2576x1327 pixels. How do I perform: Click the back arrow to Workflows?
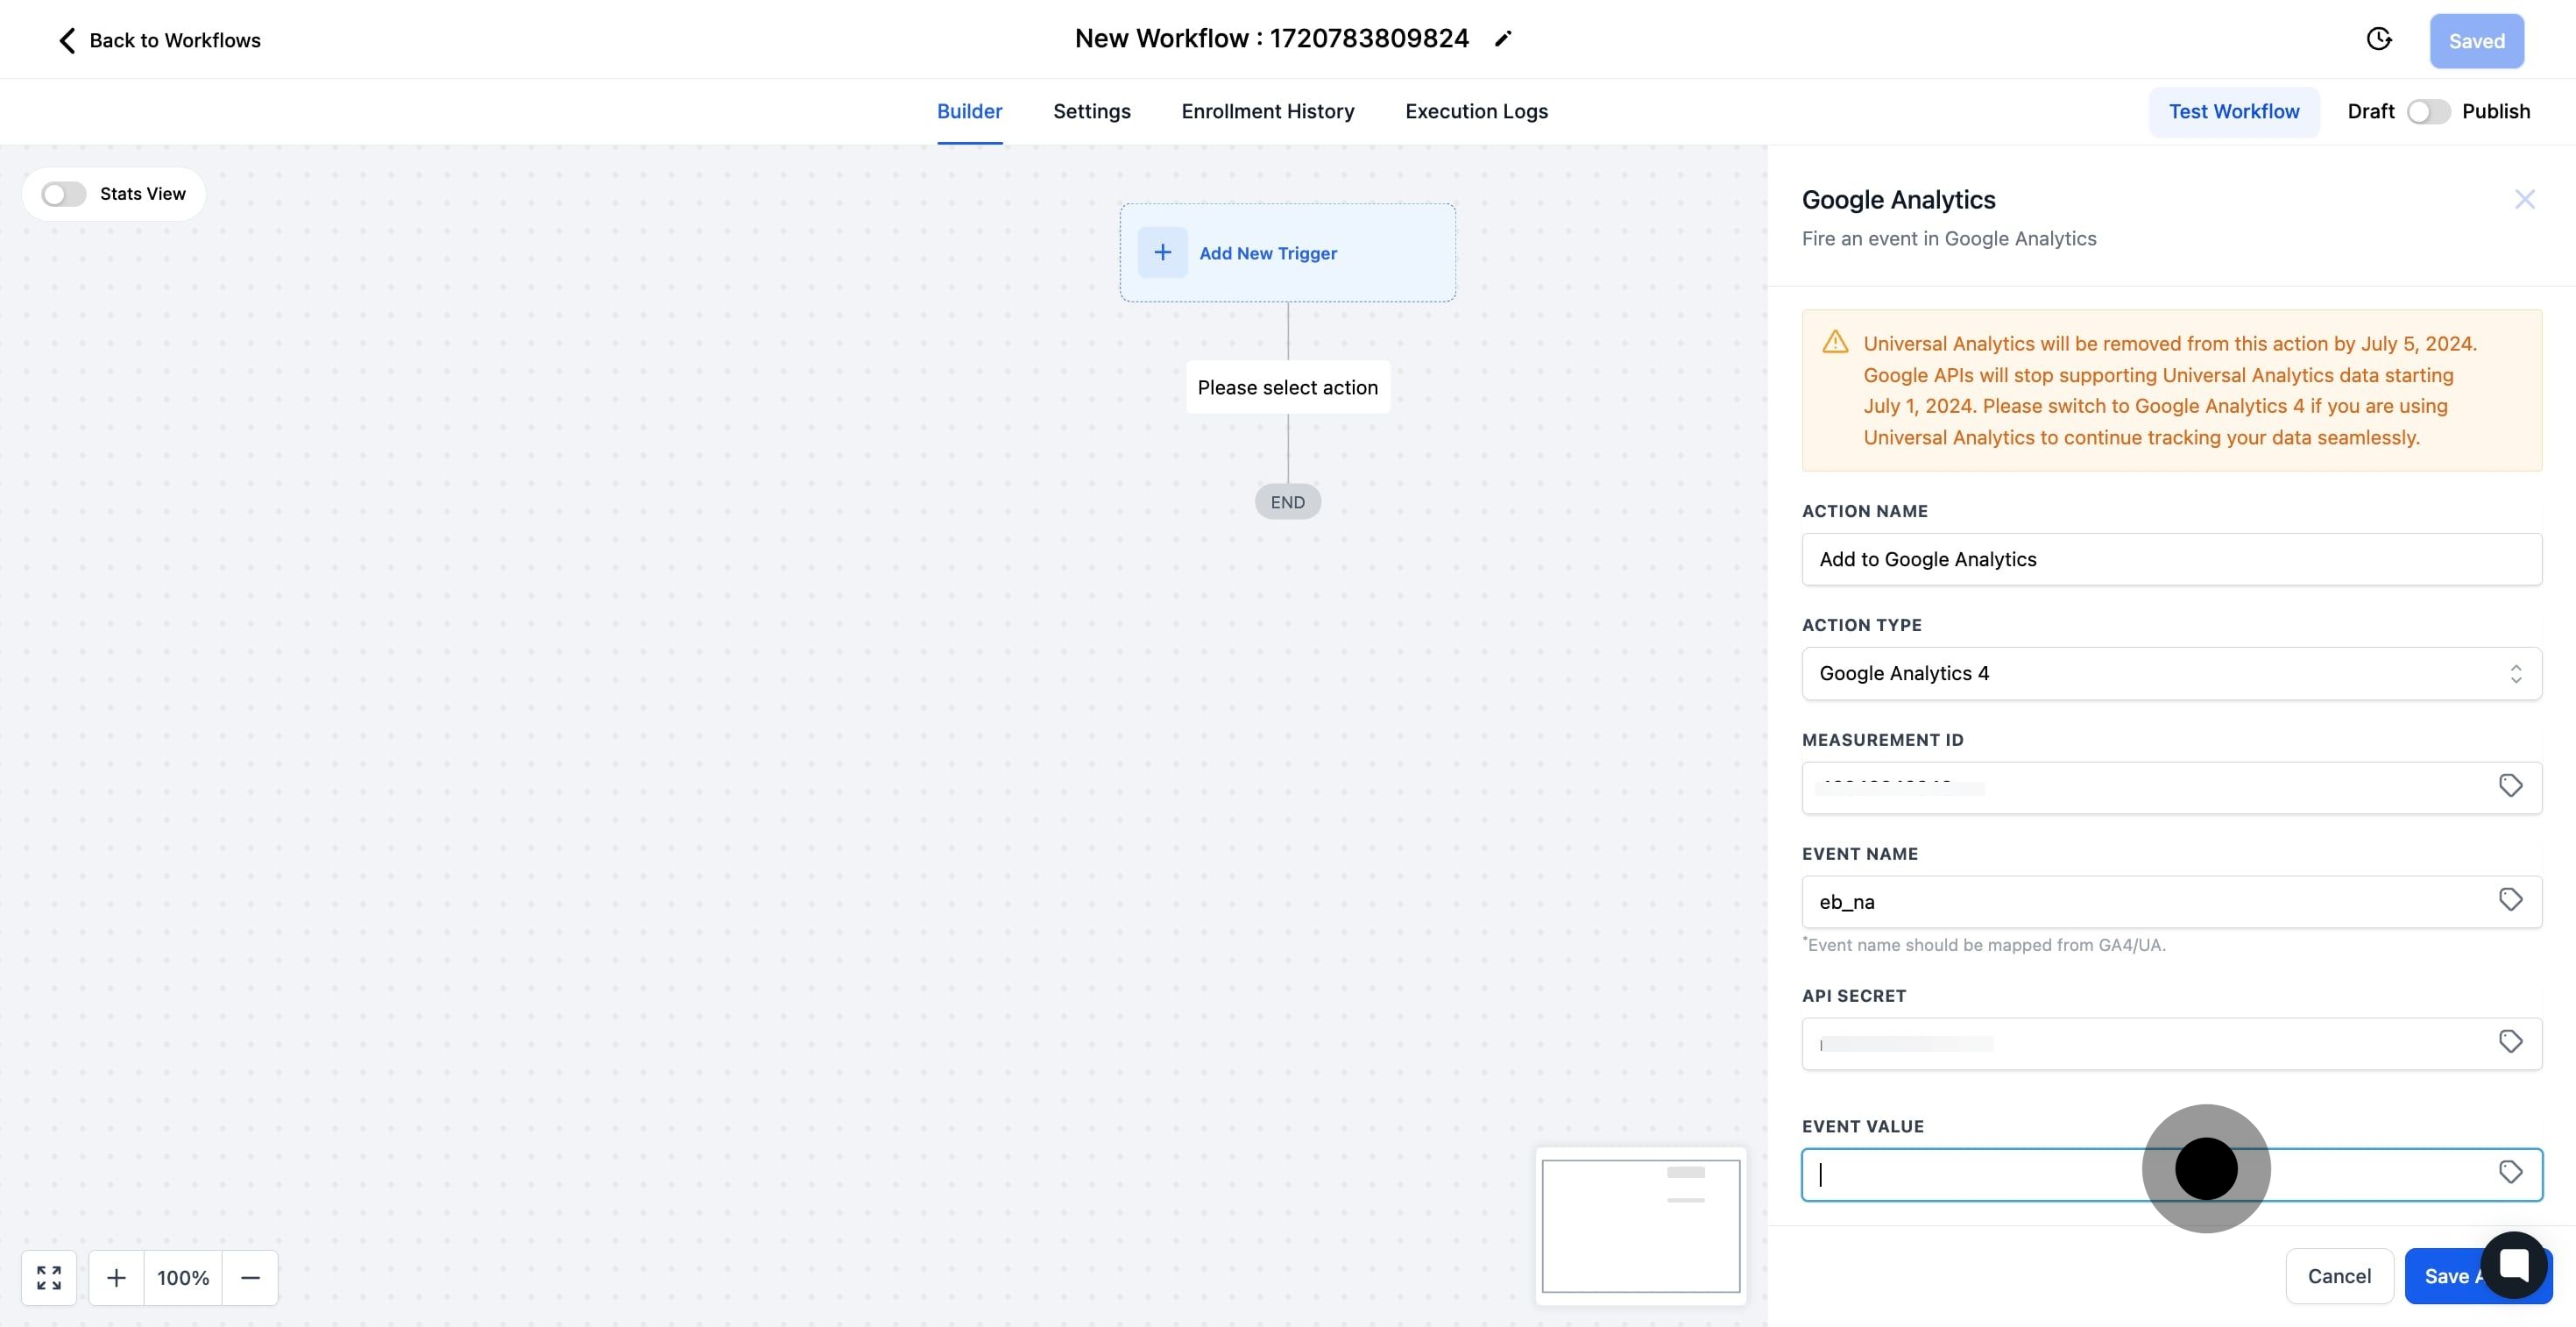click(x=66, y=40)
